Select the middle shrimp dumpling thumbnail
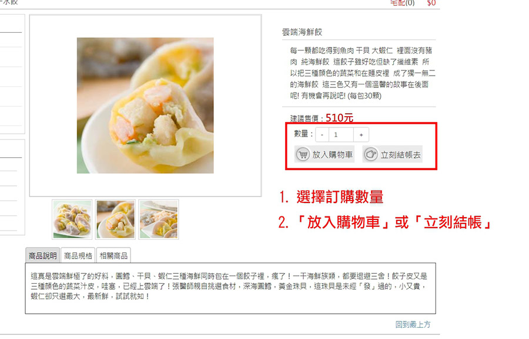The width and height of the screenshot is (529, 339). pyautogui.click(x=115, y=219)
